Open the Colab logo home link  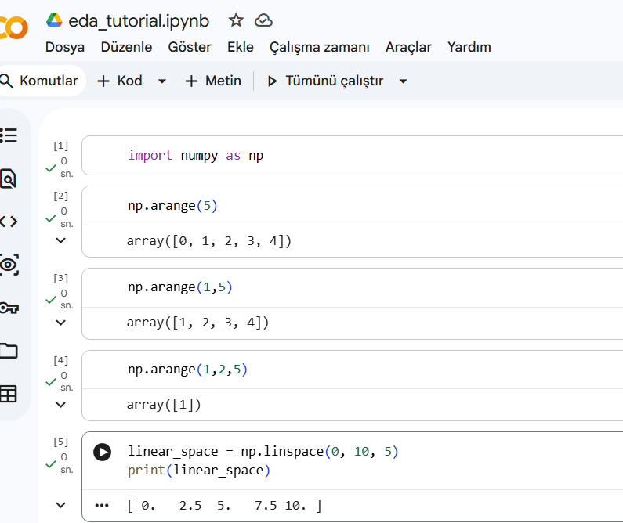pyautogui.click(x=14, y=27)
